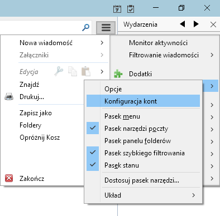The height and width of the screenshot is (216, 220).
Task: Click the red Zakończ exit icon
Action: (9, 178)
